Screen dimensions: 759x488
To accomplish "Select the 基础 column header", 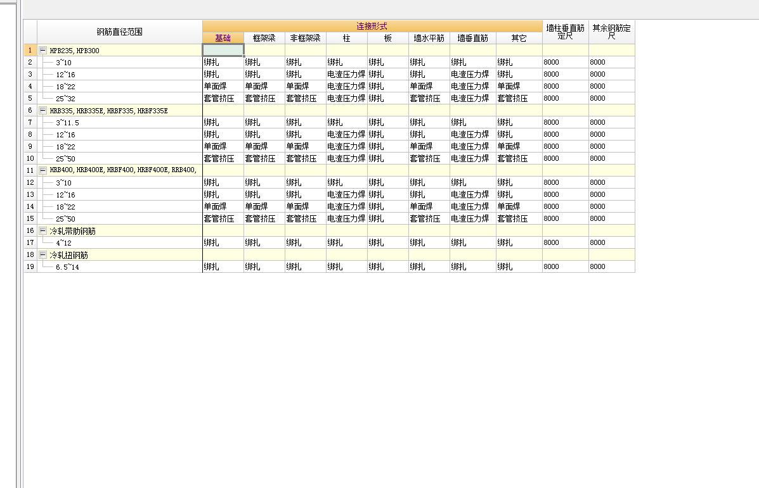I will (223, 38).
